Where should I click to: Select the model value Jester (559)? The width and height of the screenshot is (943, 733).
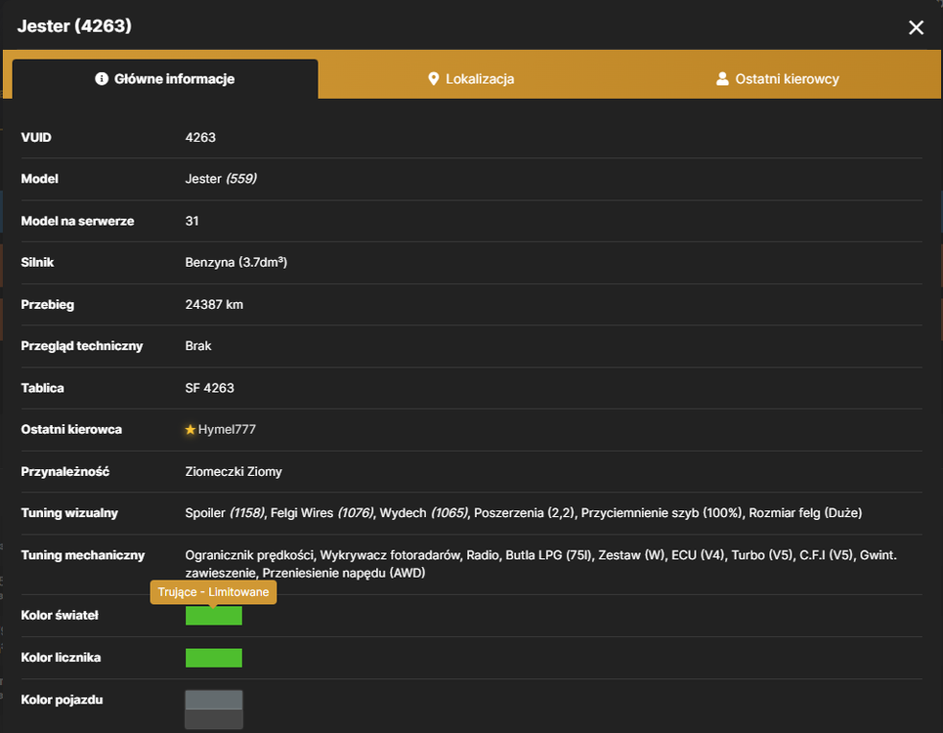(x=221, y=179)
